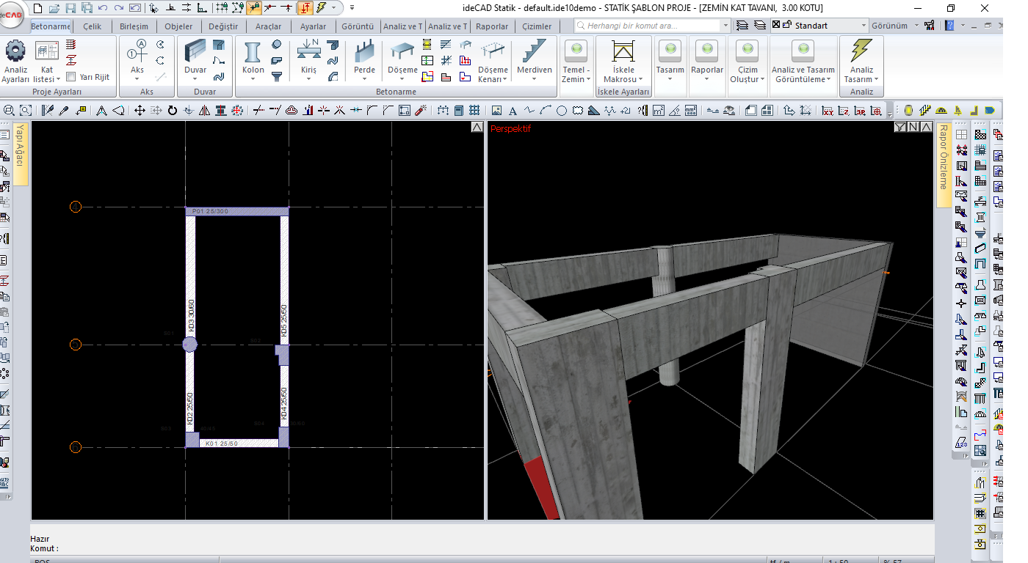This screenshot has width=1028, height=563.
Task: Expand the Kolon dropdown arrow
Action: click(x=253, y=79)
